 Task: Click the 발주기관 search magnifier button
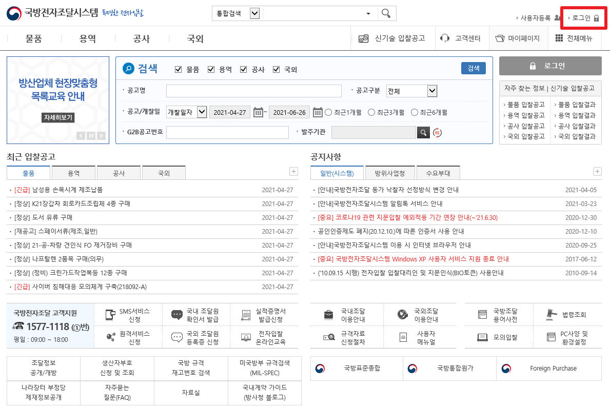pyautogui.click(x=423, y=133)
